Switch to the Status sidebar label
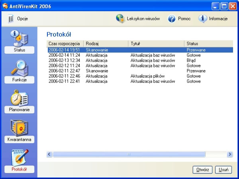 coord(20,50)
